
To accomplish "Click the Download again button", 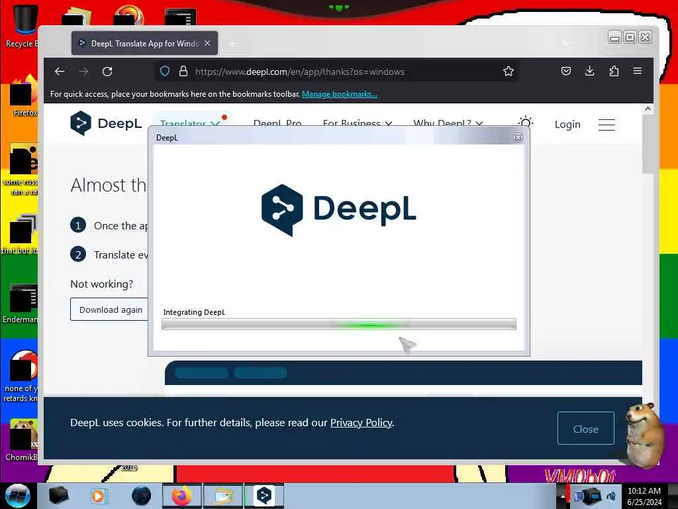I will 109,310.
